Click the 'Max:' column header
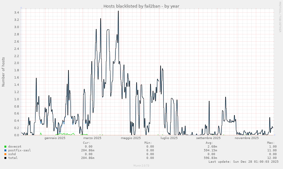The width and height of the screenshot is (283, 169). [x=273, y=143]
